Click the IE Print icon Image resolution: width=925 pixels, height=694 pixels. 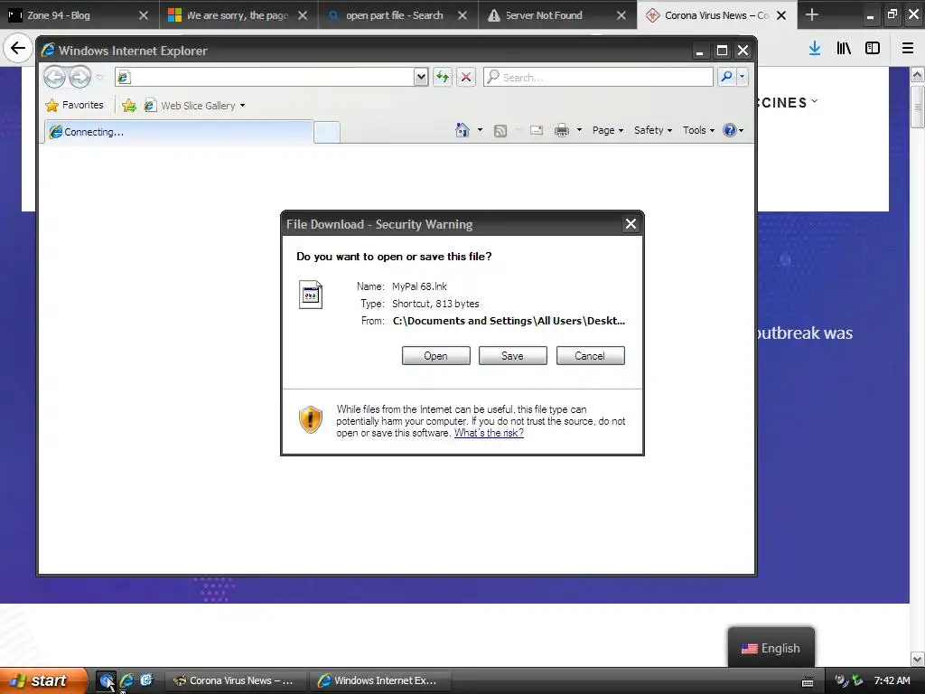point(562,130)
